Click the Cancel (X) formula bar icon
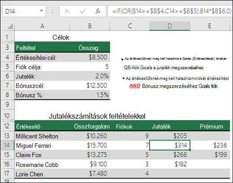 click(67, 11)
